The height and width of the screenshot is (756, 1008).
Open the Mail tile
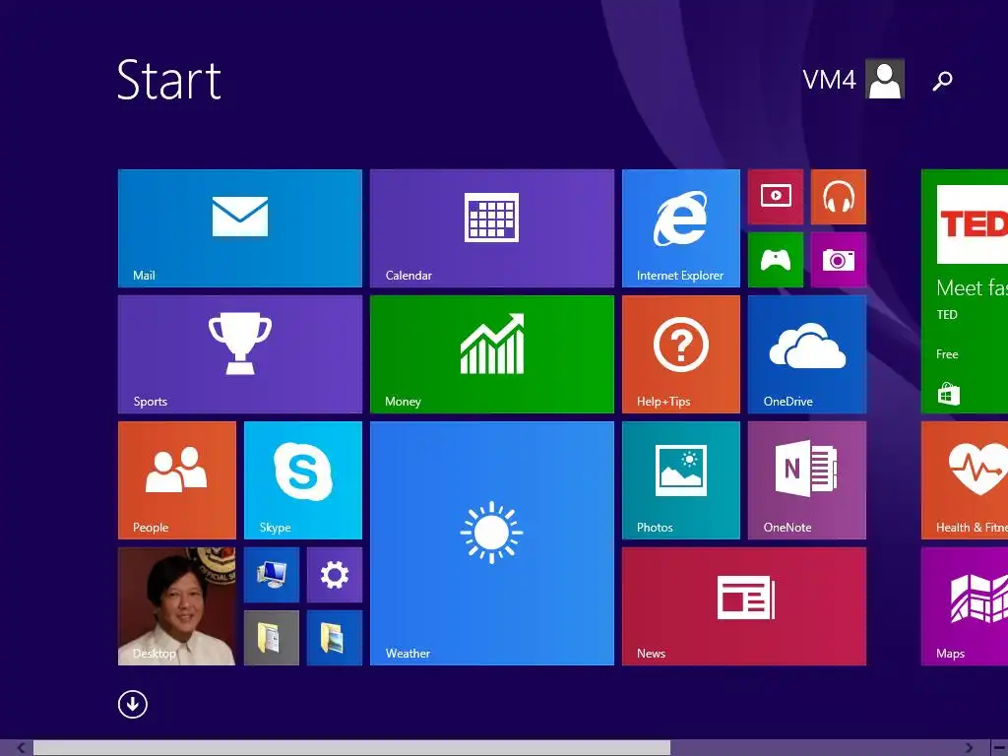(240, 228)
